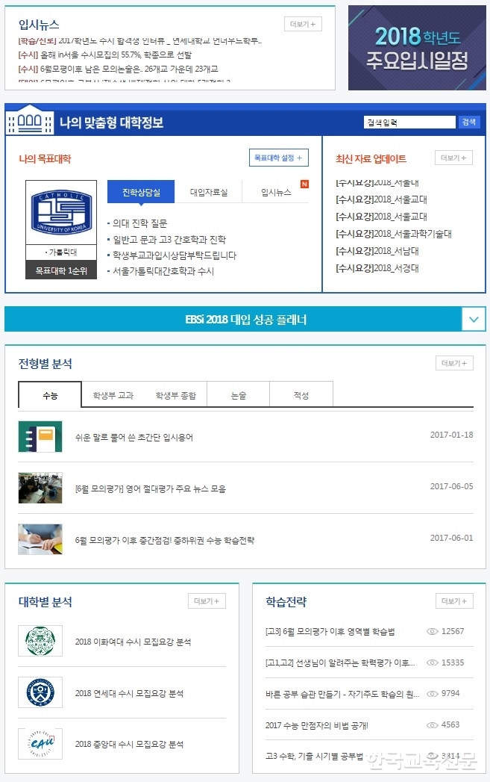
Task: Open the Ewha university emblem thumbnail
Action: 40,640
